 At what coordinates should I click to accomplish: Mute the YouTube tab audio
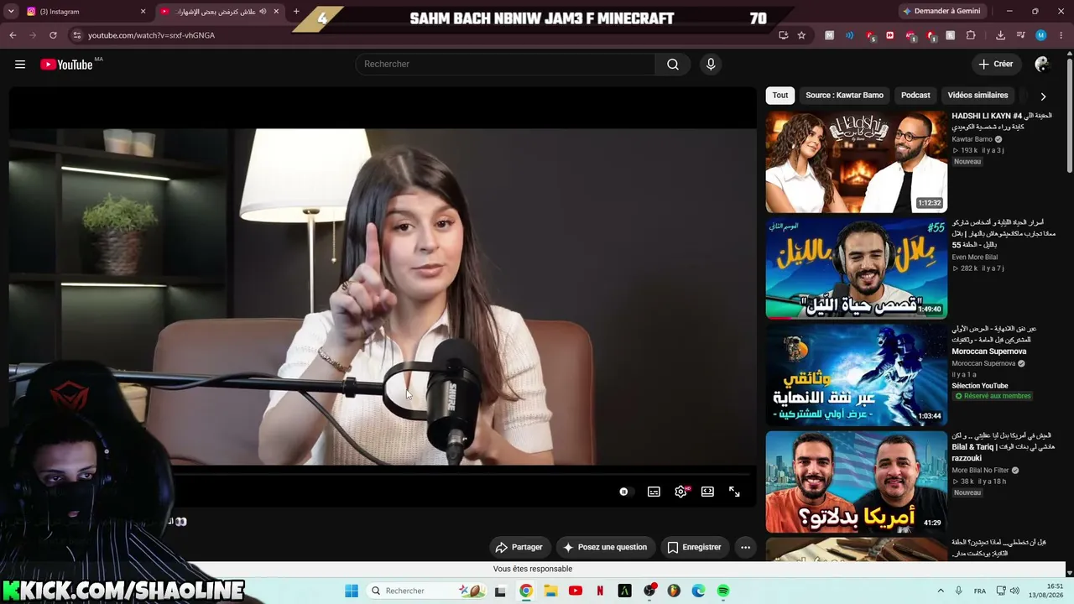click(x=263, y=12)
